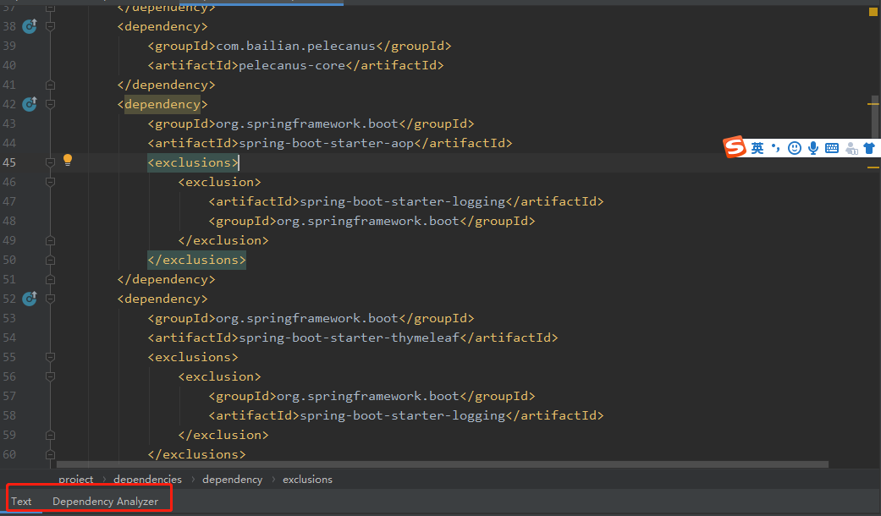The height and width of the screenshot is (516, 881).
Task: Click the vertical scrollbar thumb on the right
Action: (x=876, y=118)
